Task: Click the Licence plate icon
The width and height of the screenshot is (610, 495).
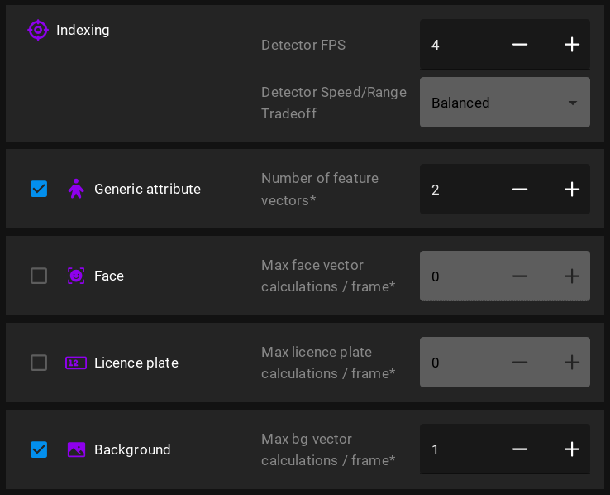Action: [76, 363]
